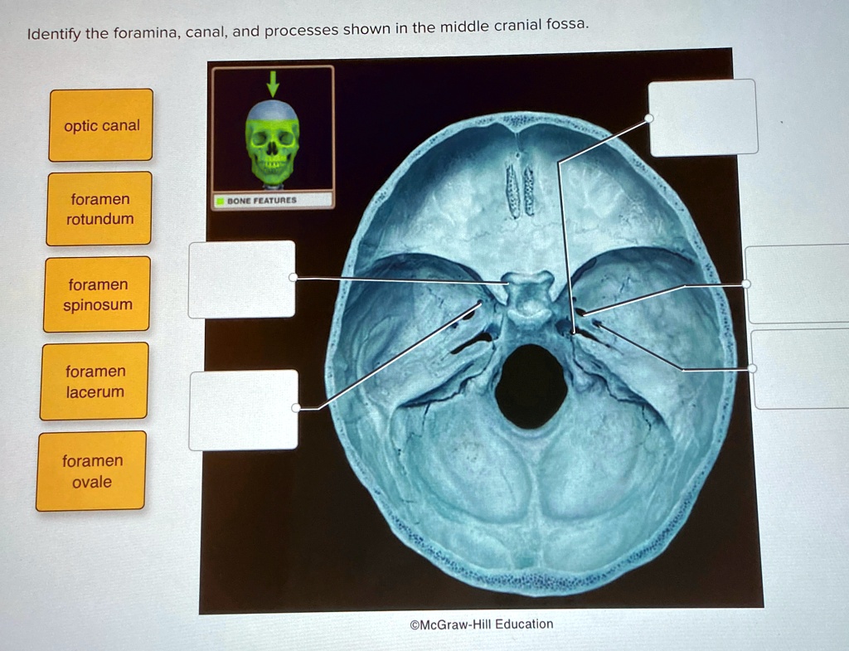Click the foramen spinosum label card
Screen dimensions: 849x651
(96, 294)
